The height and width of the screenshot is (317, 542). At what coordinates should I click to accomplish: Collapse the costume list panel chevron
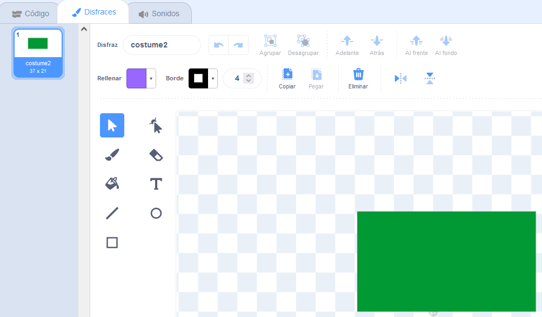pyautogui.click(x=84, y=29)
